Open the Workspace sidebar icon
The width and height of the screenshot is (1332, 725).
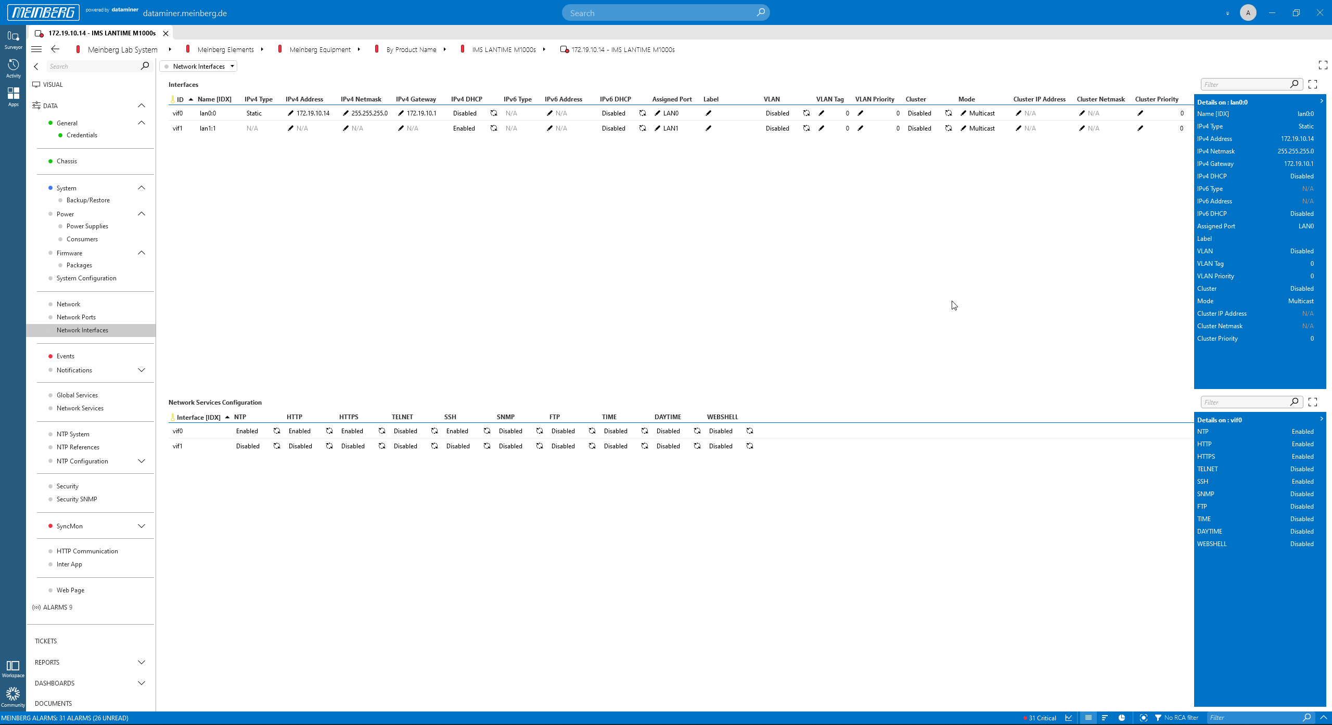13,669
